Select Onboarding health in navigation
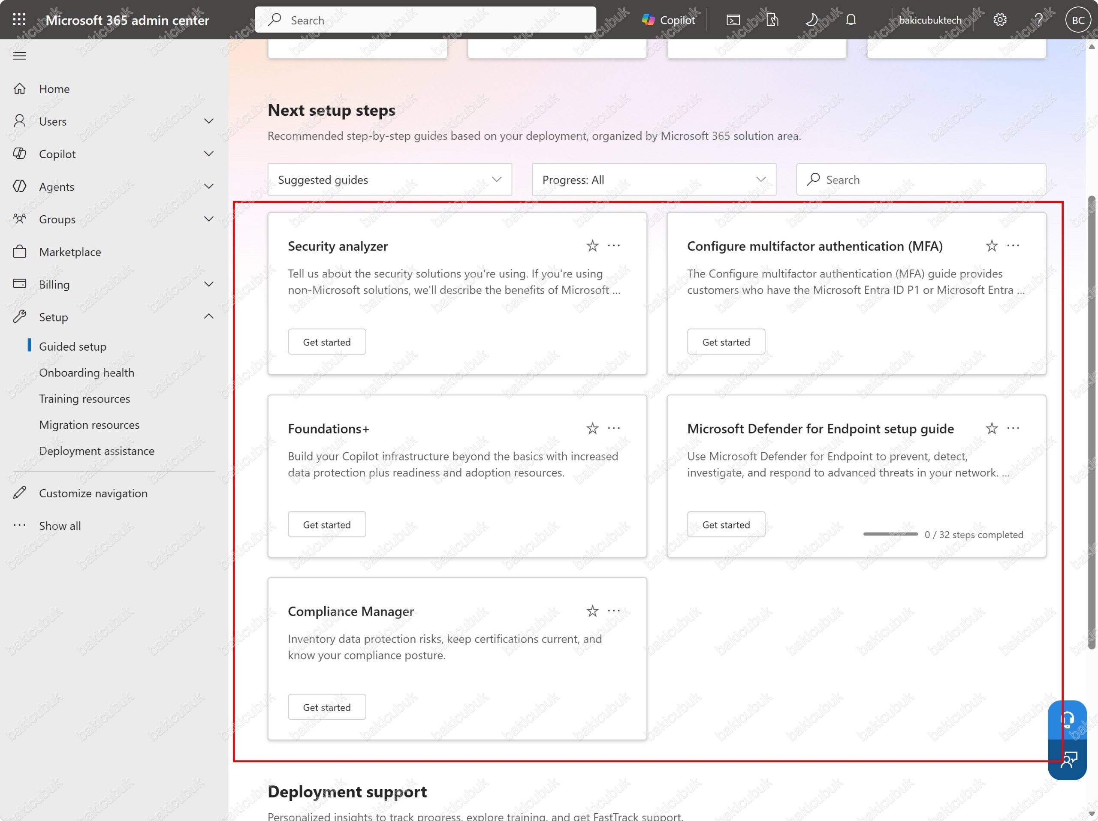 [86, 373]
